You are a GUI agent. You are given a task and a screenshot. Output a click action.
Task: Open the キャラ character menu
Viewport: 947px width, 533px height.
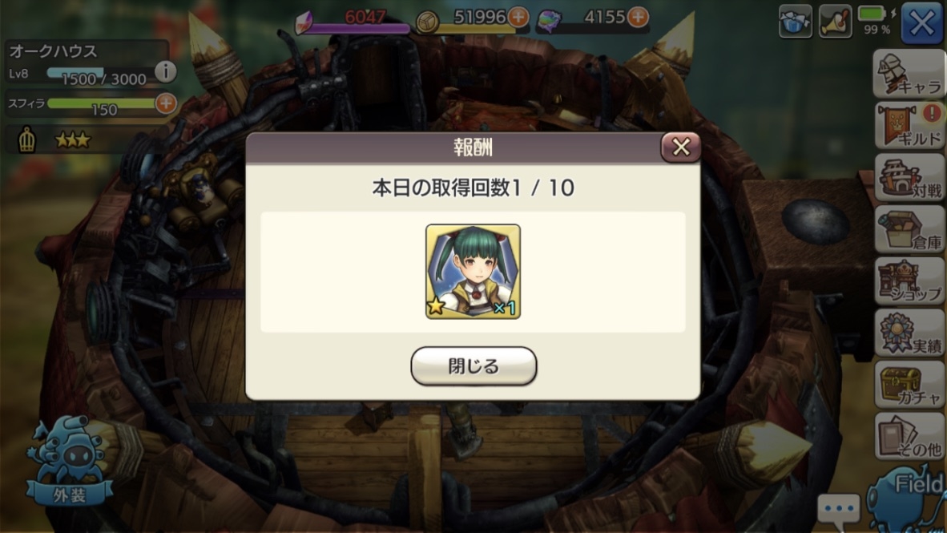pos(909,74)
